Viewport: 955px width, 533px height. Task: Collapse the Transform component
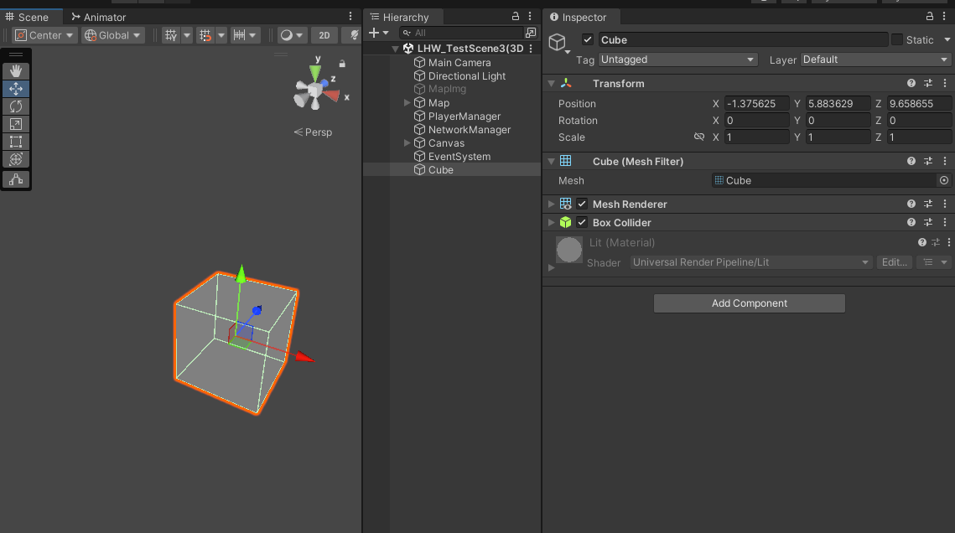pyautogui.click(x=551, y=83)
